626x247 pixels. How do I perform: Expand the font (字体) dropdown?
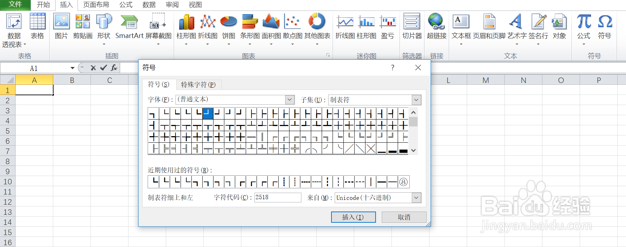[x=289, y=100]
